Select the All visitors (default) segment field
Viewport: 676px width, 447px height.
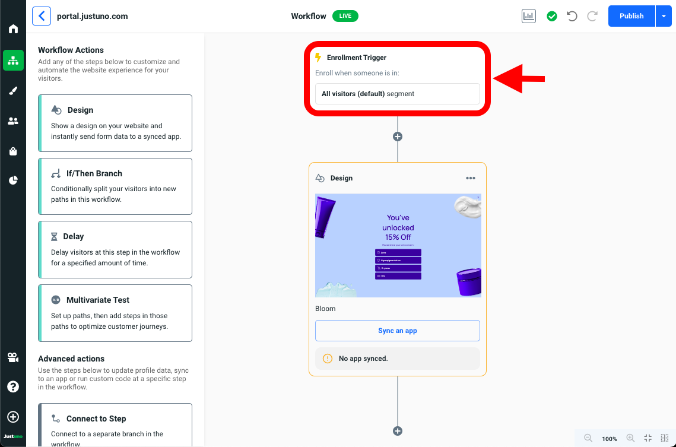[x=397, y=94]
